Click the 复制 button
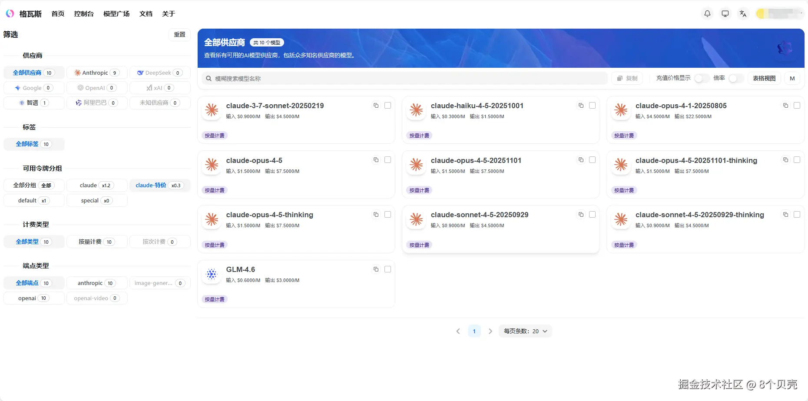Screen dimensions: 808x401 (x=627, y=78)
